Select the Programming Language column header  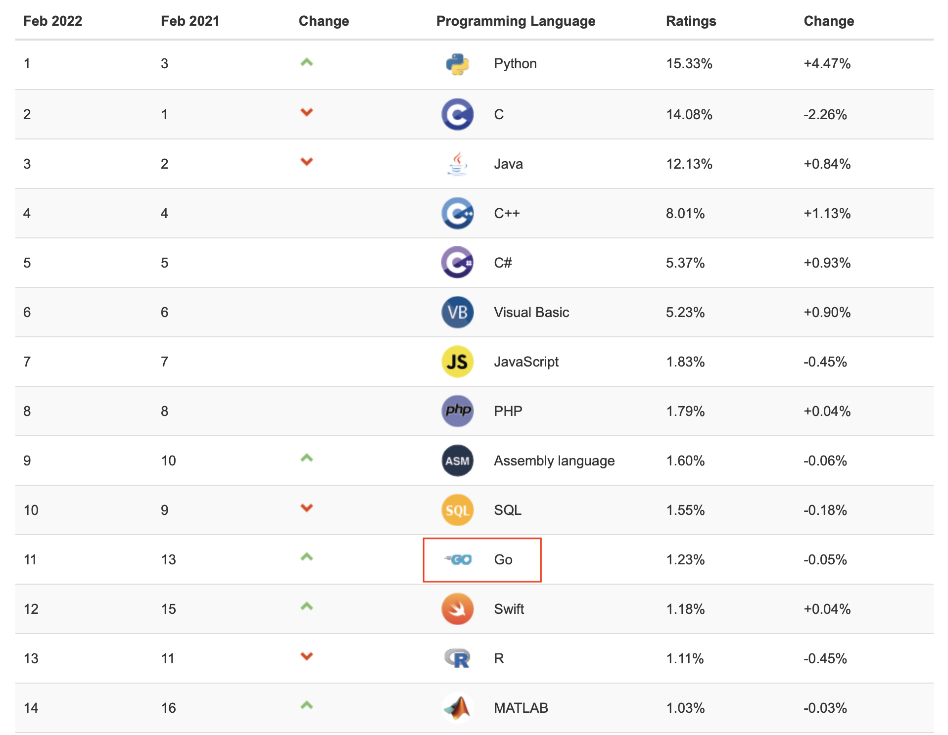[x=516, y=21]
